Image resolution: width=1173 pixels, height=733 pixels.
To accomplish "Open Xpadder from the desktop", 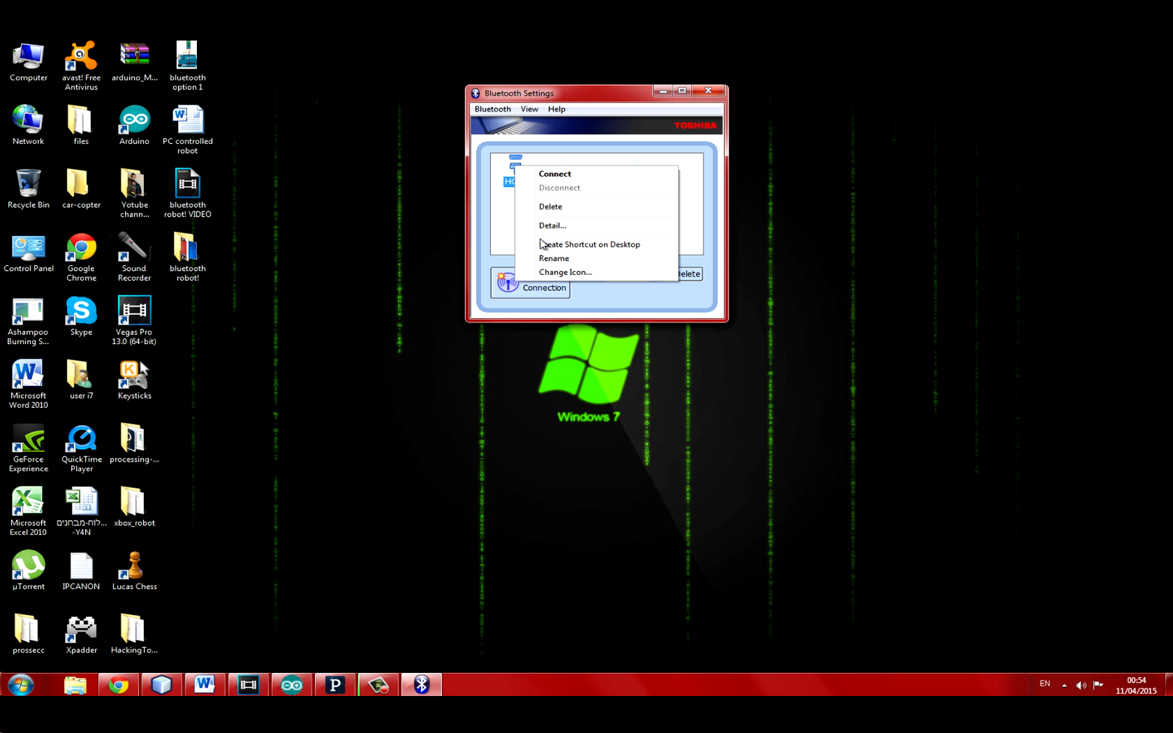I will pos(80,627).
